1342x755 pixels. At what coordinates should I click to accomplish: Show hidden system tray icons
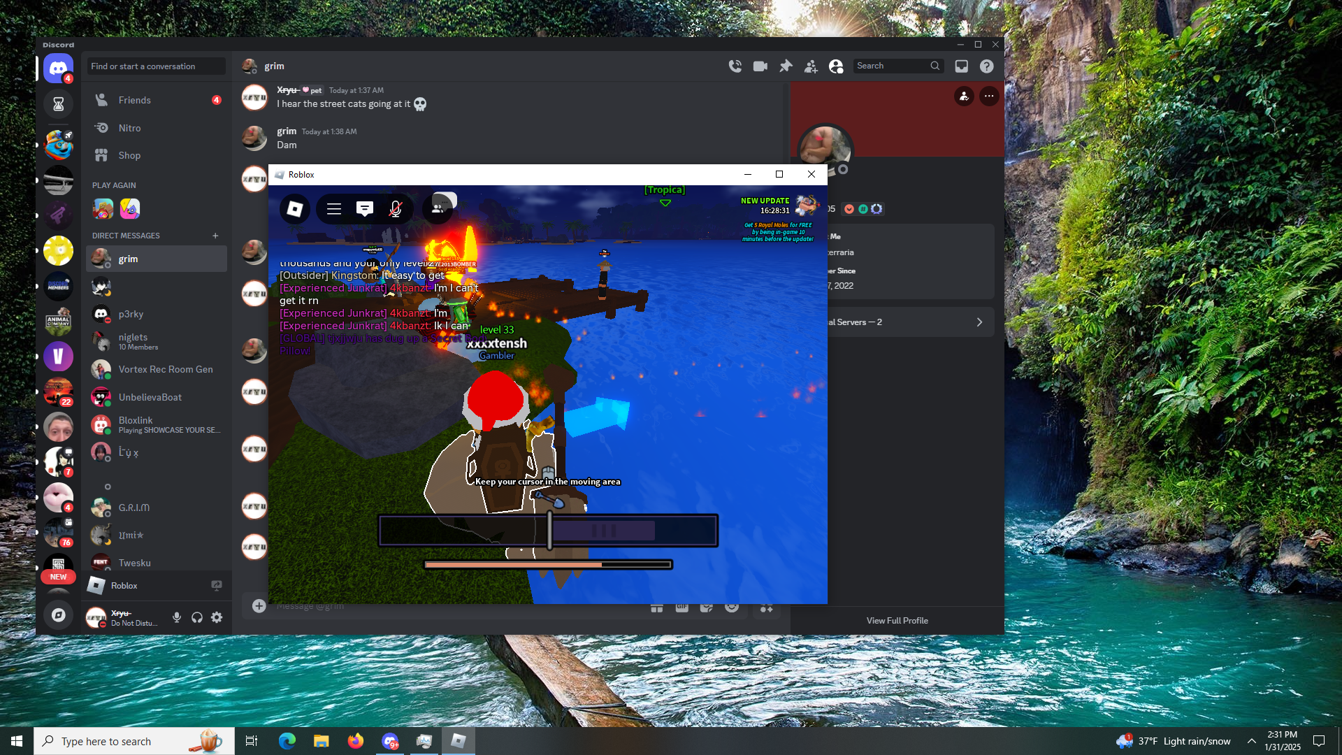click(1252, 741)
